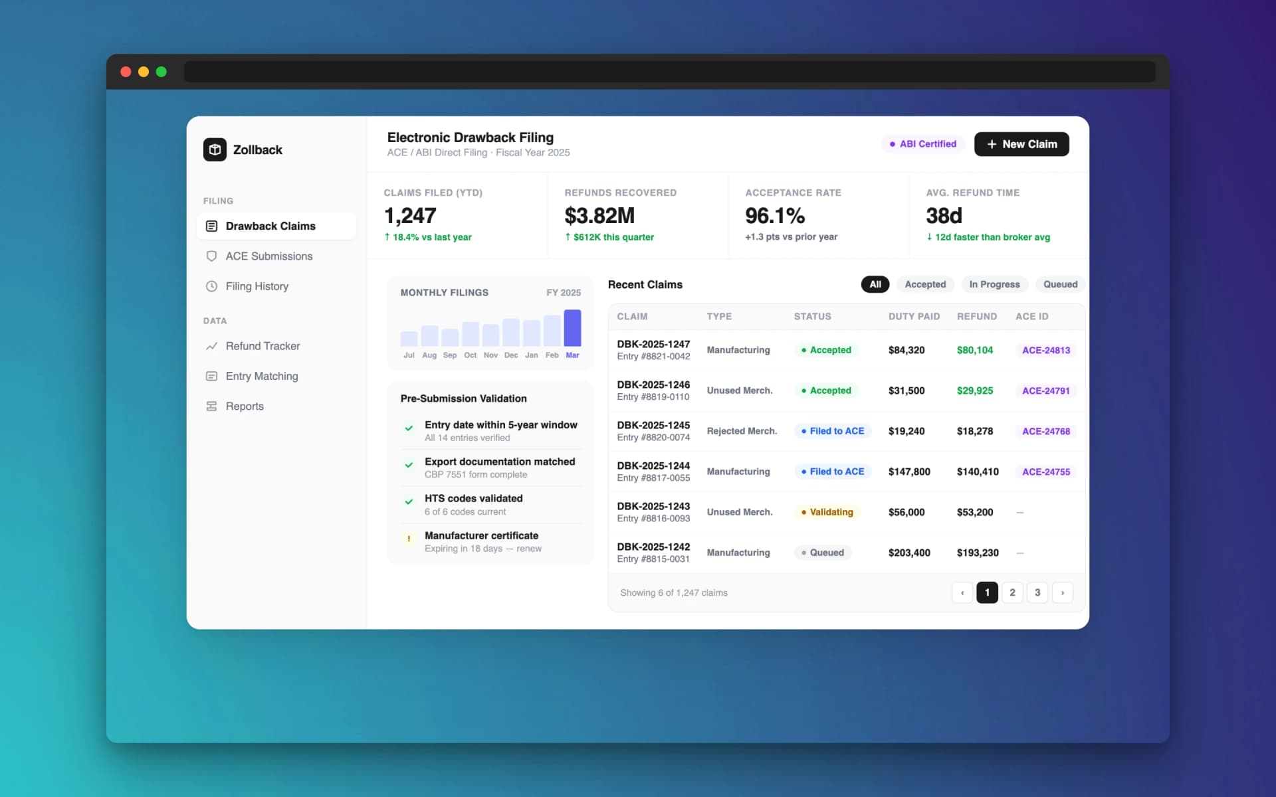Viewport: 1276px width, 797px height.
Task: Click the Zollback cube logo icon
Action: [x=215, y=149]
